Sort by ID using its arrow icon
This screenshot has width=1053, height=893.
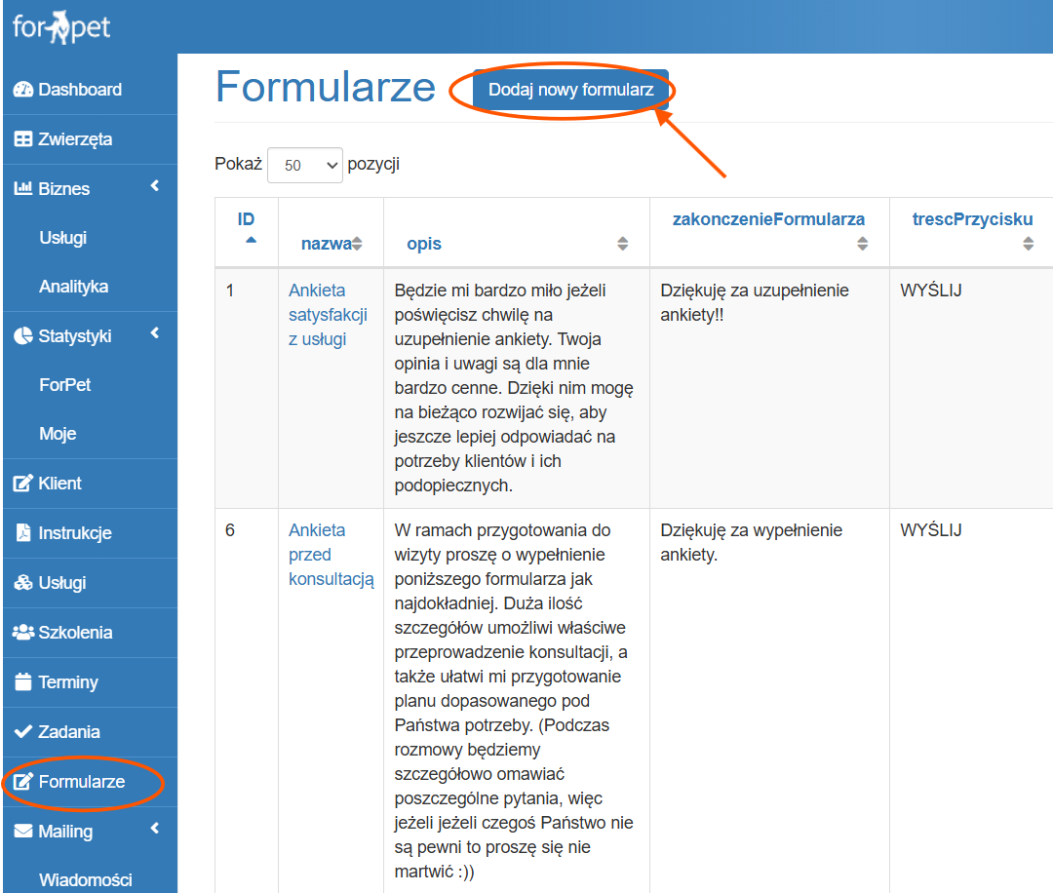click(x=251, y=240)
